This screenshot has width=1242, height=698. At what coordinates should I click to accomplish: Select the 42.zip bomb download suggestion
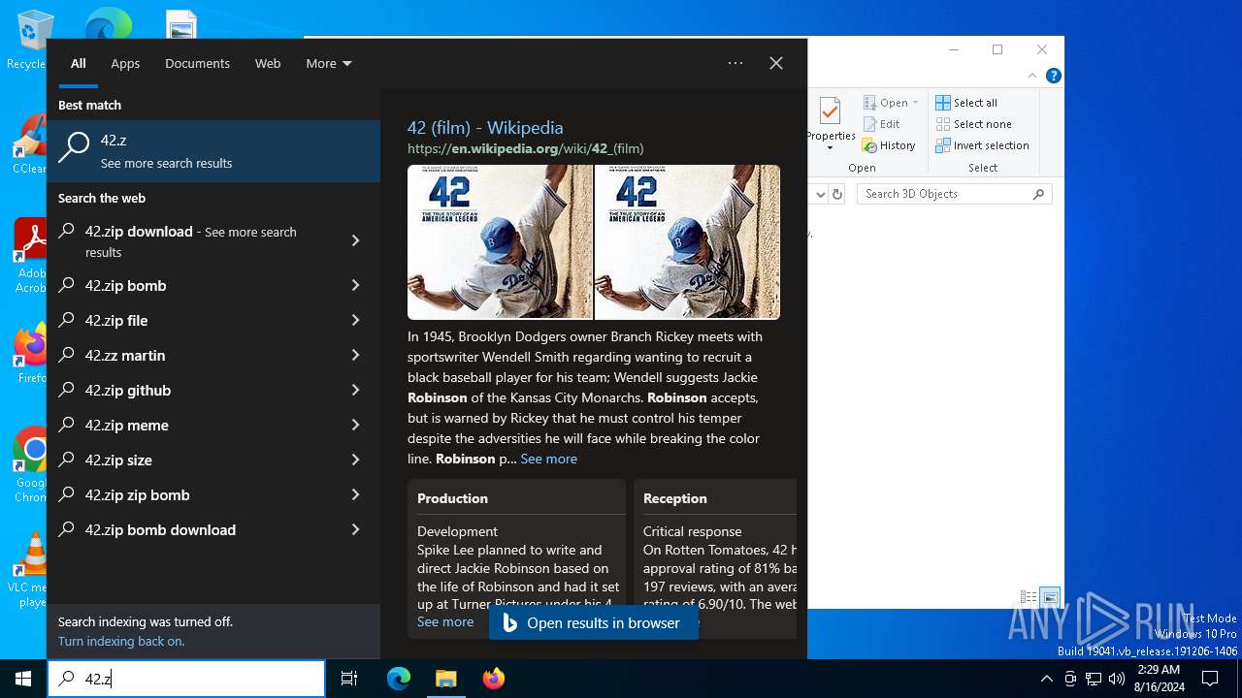pyautogui.click(x=213, y=529)
